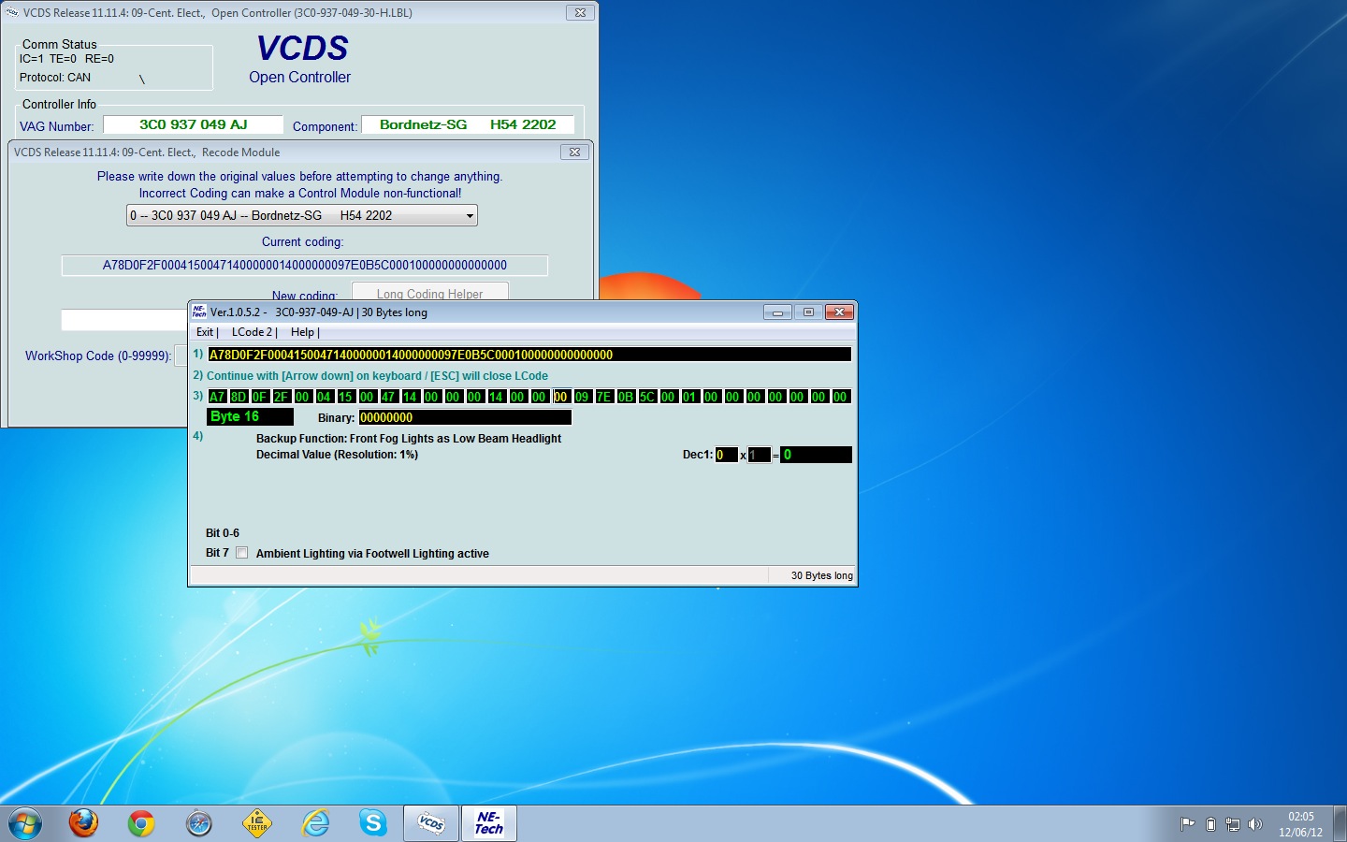Open the LCode 2 menu
1347x842 pixels.
254,332
